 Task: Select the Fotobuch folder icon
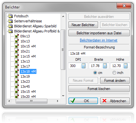click(x=10, y=16)
